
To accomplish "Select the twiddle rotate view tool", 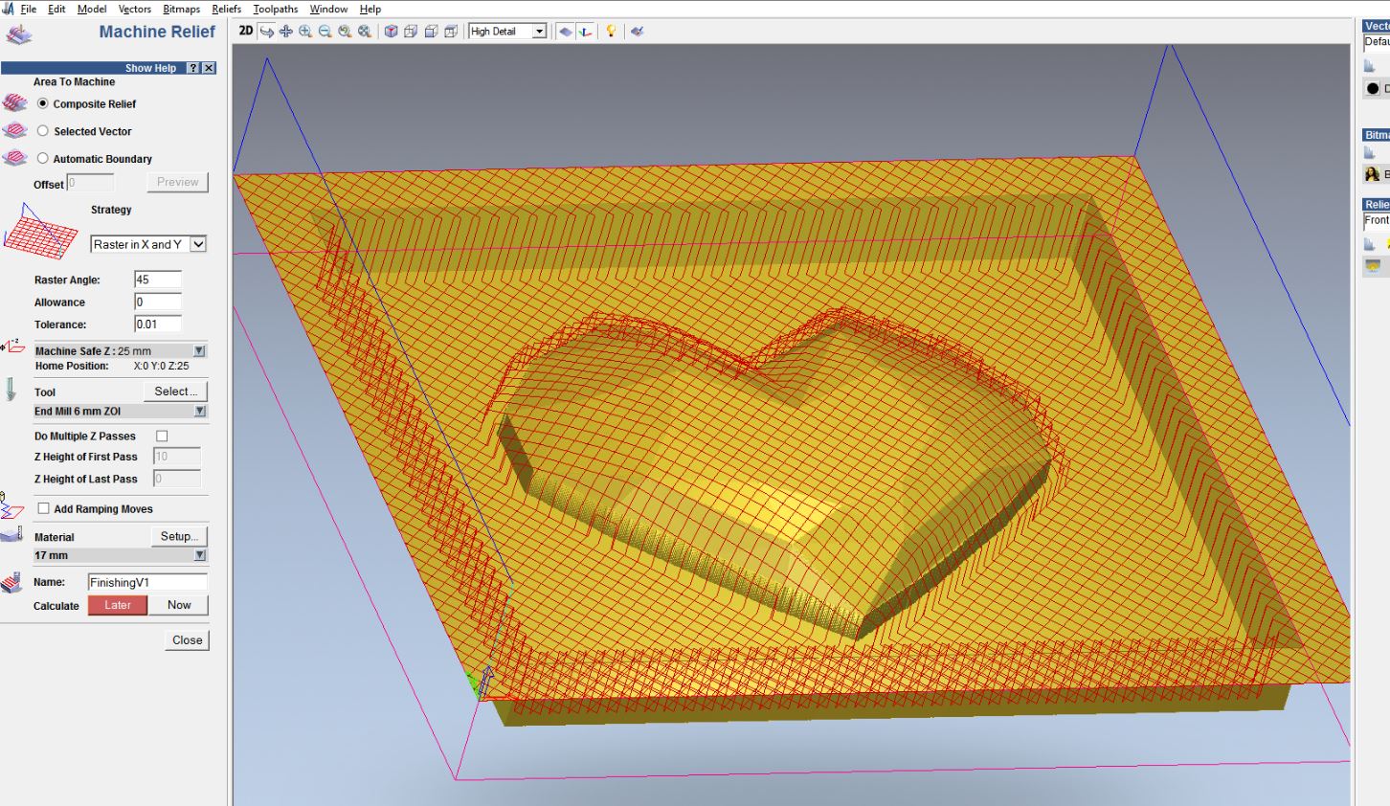I will click(x=267, y=32).
